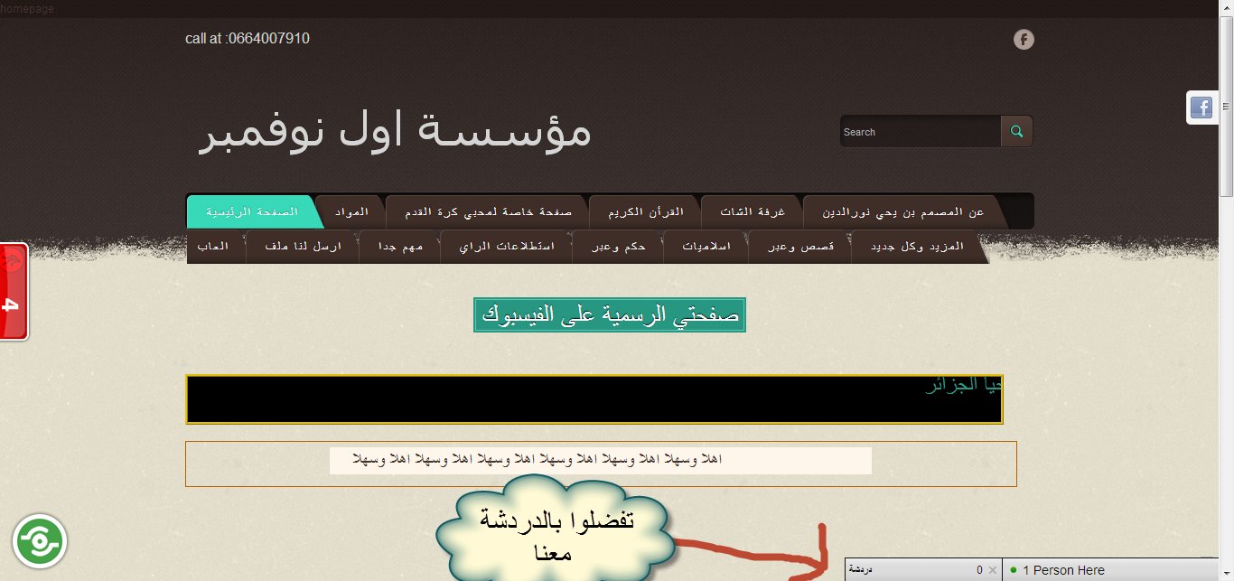
Task: Click the search magnifier icon
Action: [1016, 131]
